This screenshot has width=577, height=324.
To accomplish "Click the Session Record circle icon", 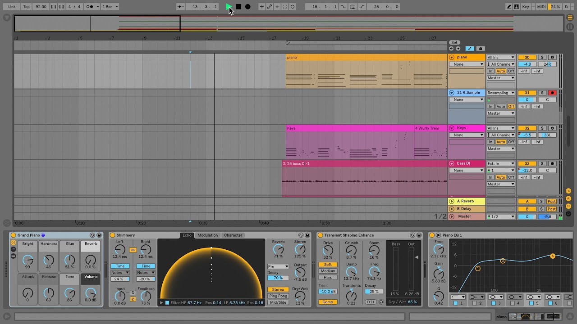I will point(293,7).
